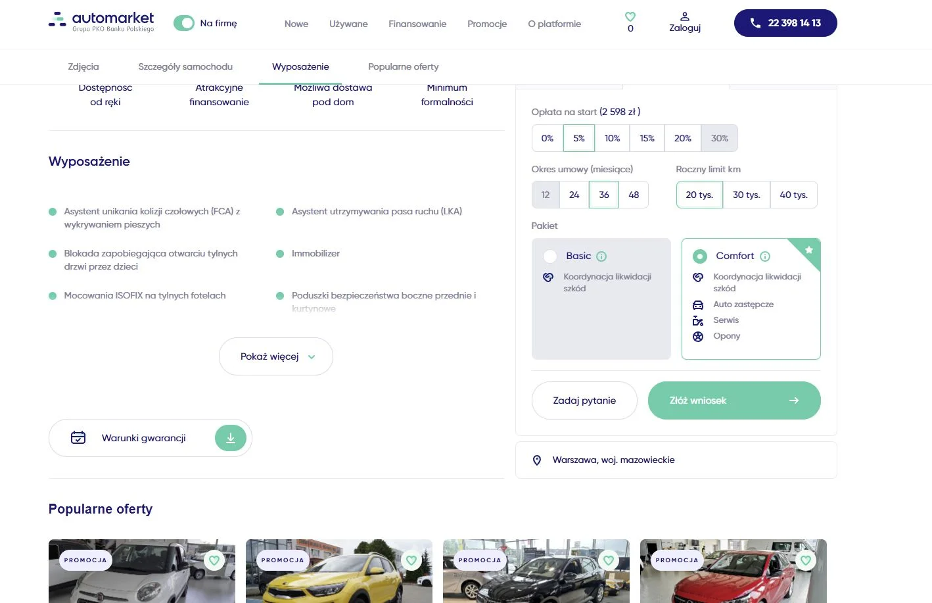Click the Auto zastępcze car icon
The width and height of the screenshot is (932, 603).
tap(698, 305)
